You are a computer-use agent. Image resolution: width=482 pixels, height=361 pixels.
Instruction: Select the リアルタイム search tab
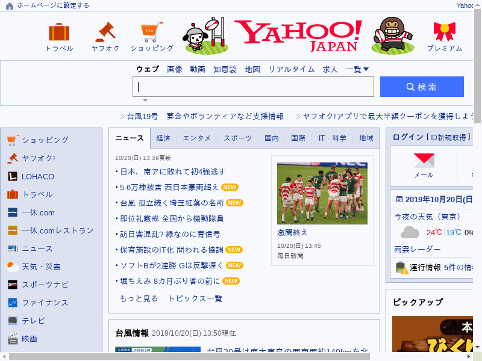[x=292, y=69]
